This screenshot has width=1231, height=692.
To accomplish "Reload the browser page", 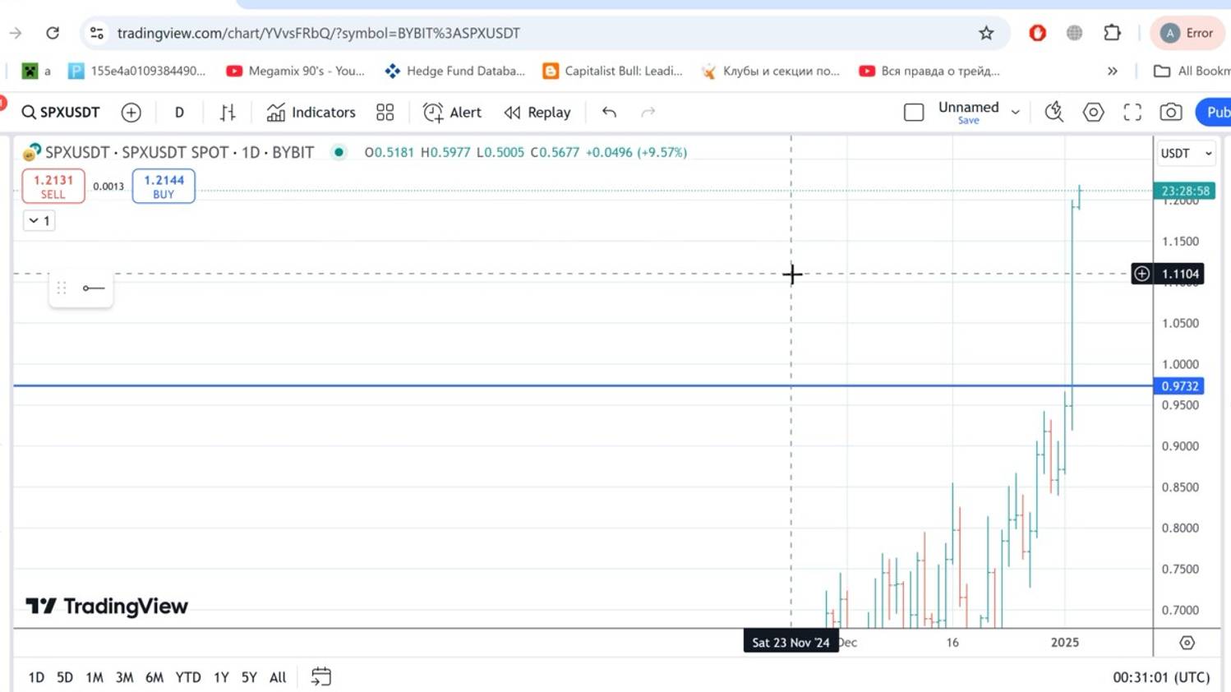I will (53, 33).
